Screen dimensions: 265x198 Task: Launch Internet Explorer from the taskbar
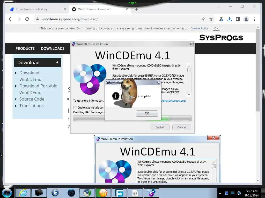click(23, 193)
